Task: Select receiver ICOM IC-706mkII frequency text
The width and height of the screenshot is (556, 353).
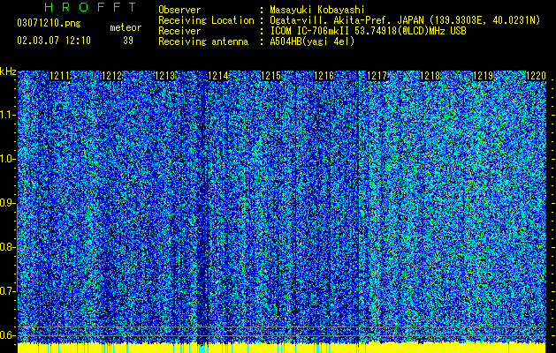Action: tap(368, 31)
